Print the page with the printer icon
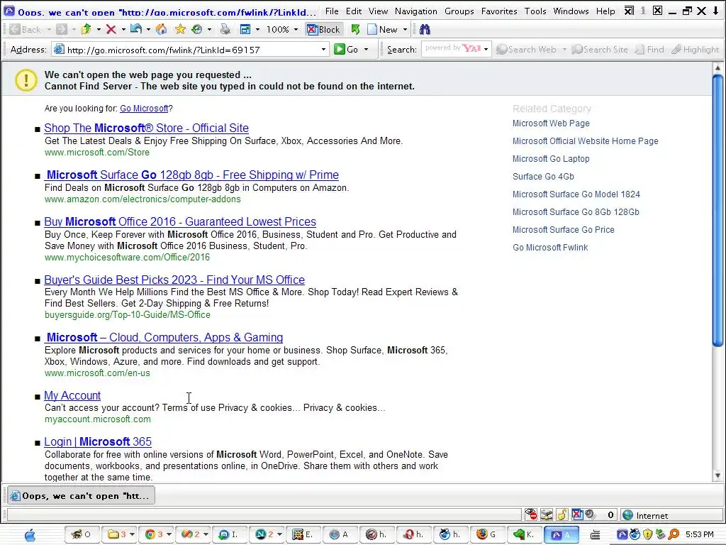The image size is (726, 545). click(x=225, y=30)
